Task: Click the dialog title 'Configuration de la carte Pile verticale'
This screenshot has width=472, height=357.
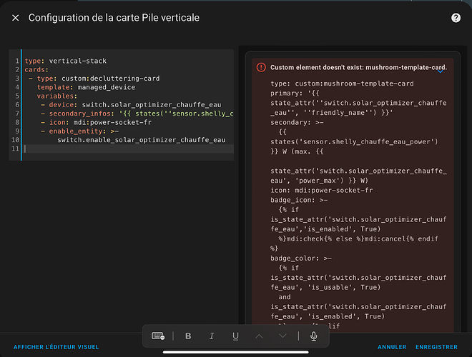Action: click(114, 18)
